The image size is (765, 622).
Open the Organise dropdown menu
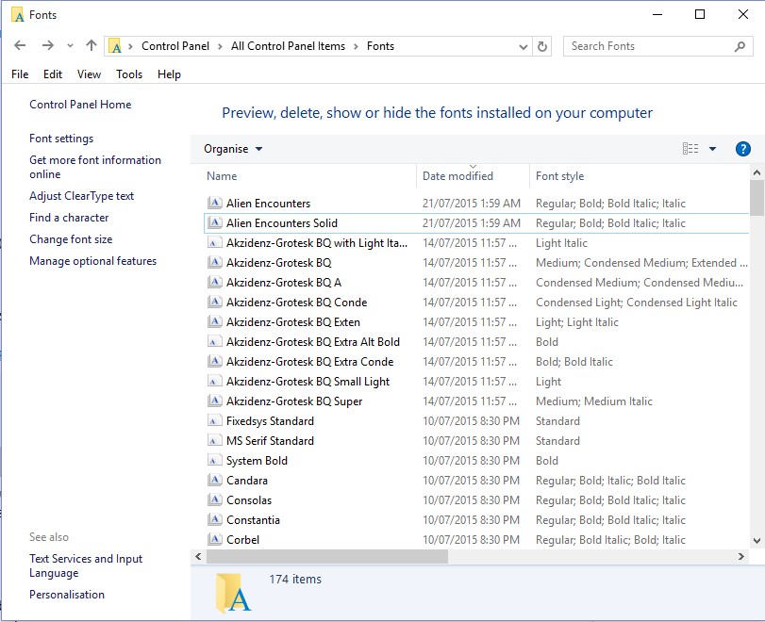coord(233,149)
